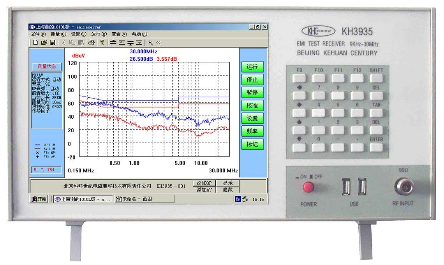This screenshot has width=444, height=265.
Task: Click the Print toolbar icon
Action: [x=92, y=42]
